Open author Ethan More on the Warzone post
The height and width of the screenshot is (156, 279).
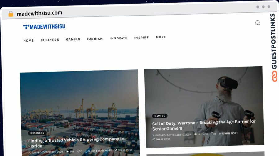click(x=230, y=133)
